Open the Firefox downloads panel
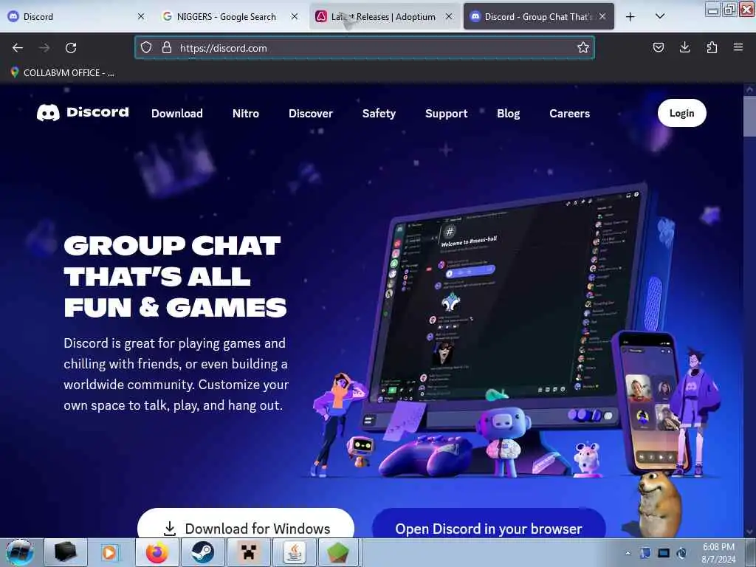 [x=684, y=47]
